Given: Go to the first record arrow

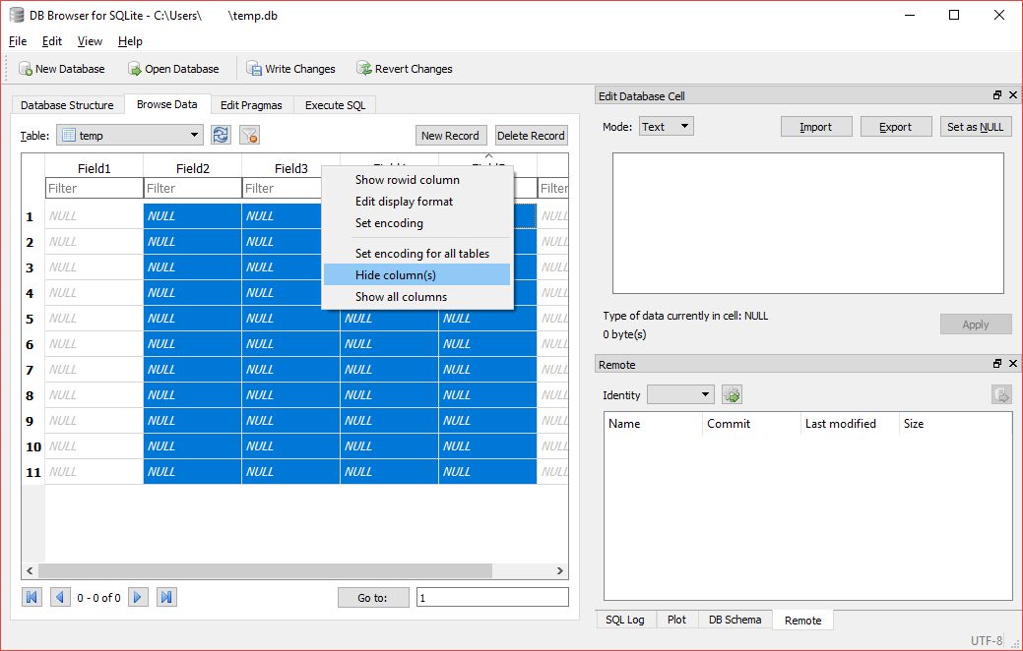Looking at the screenshot, I should point(31,596).
